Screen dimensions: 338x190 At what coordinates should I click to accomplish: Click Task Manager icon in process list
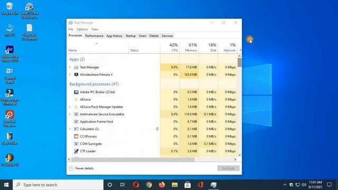pos(76,68)
